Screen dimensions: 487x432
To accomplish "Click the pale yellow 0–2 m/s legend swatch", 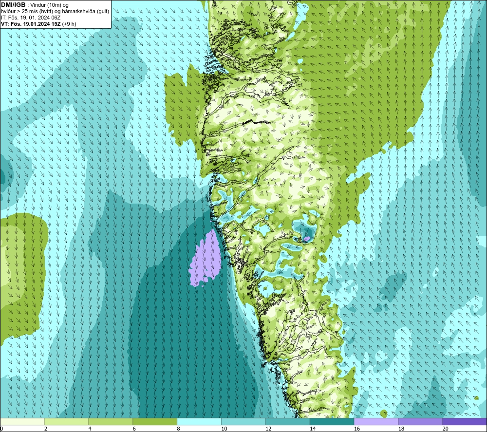I will (x=22, y=421).
